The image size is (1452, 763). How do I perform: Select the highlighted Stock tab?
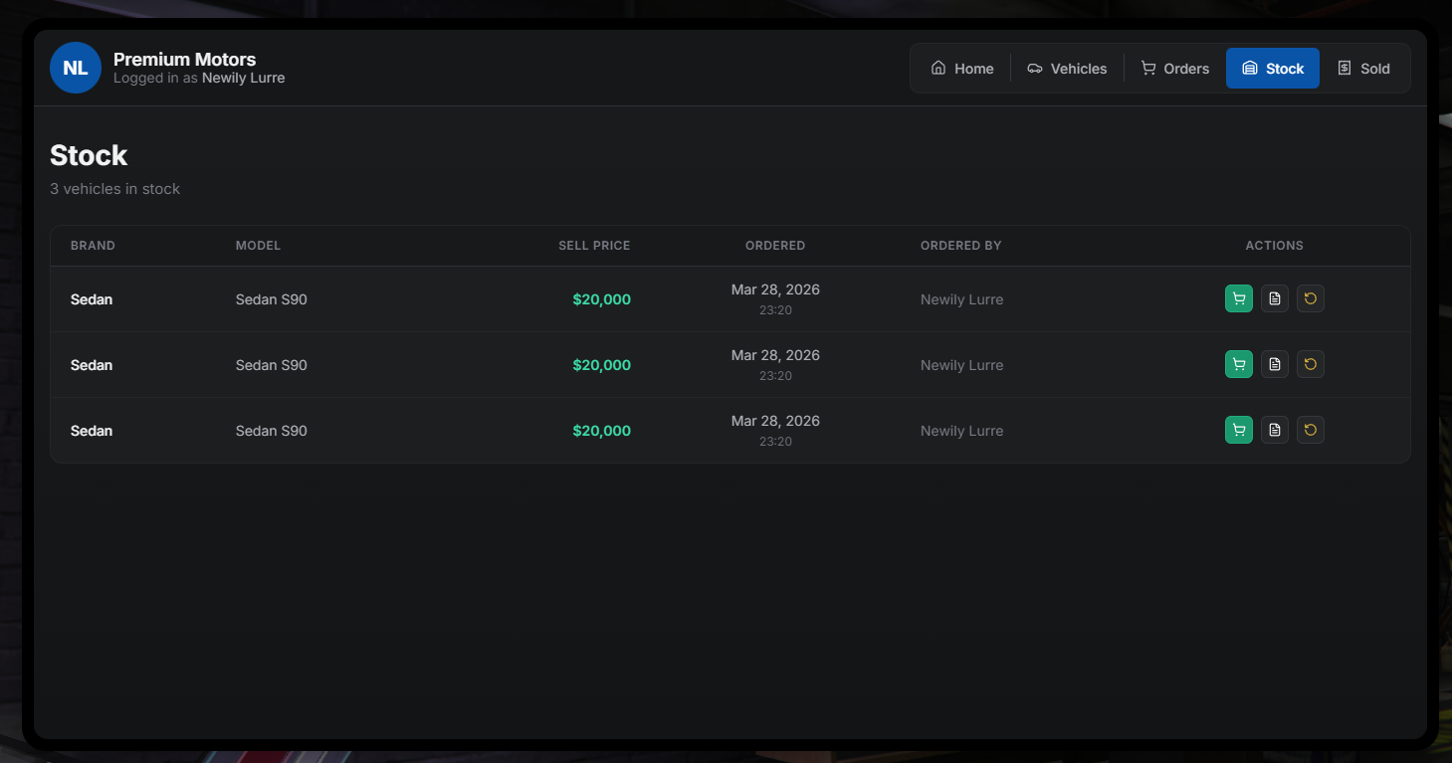[x=1272, y=69]
